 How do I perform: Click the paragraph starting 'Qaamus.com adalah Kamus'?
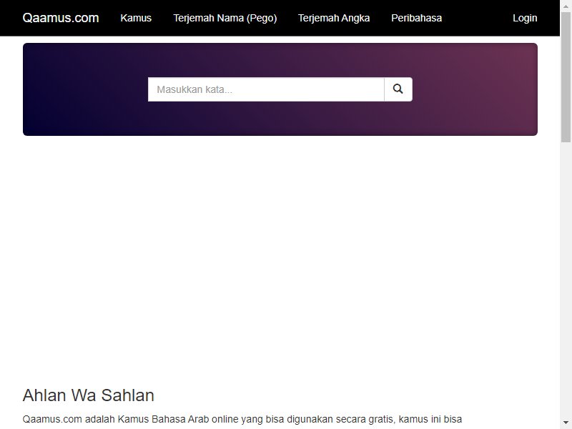pos(242,419)
